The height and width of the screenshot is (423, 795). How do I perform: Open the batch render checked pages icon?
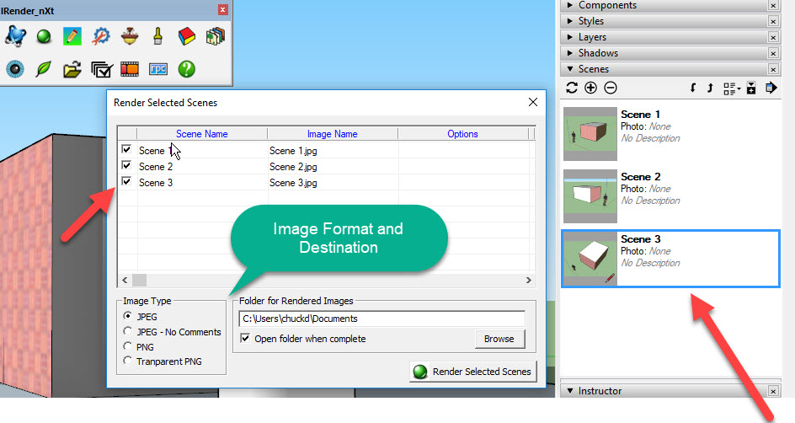click(x=101, y=69)
